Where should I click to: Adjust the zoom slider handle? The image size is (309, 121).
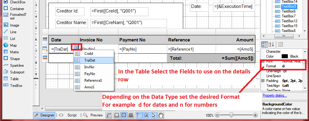pos(232,115)
